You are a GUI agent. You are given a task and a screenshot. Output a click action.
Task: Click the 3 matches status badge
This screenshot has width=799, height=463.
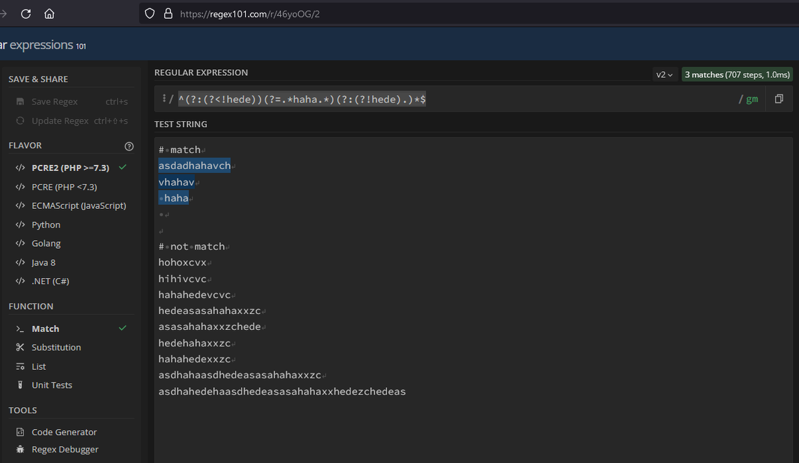[x=737, y=75]
